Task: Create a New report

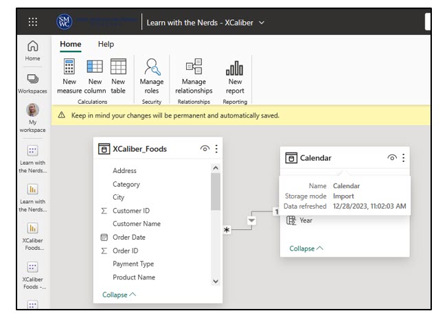Action: coord(235,76)
